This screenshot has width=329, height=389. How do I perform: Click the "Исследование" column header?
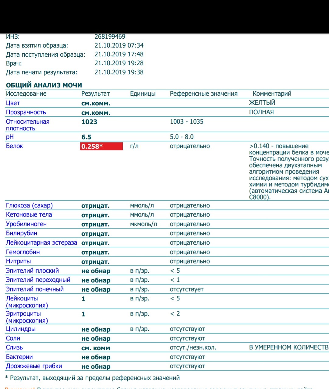(26, 94)
